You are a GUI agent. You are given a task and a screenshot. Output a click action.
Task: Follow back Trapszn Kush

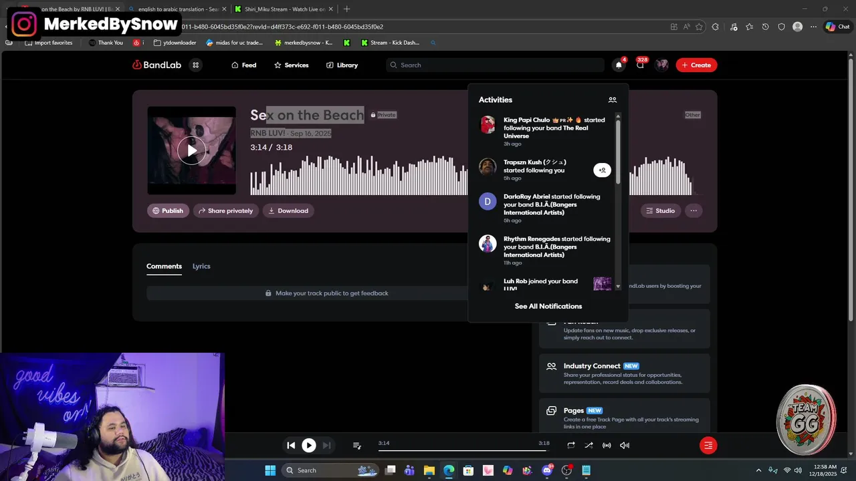coord(602,170)
